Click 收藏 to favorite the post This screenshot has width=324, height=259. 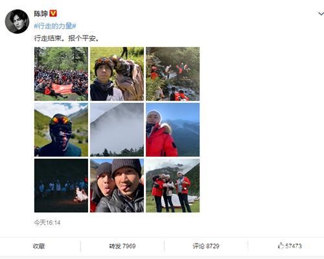pos(39,246)
